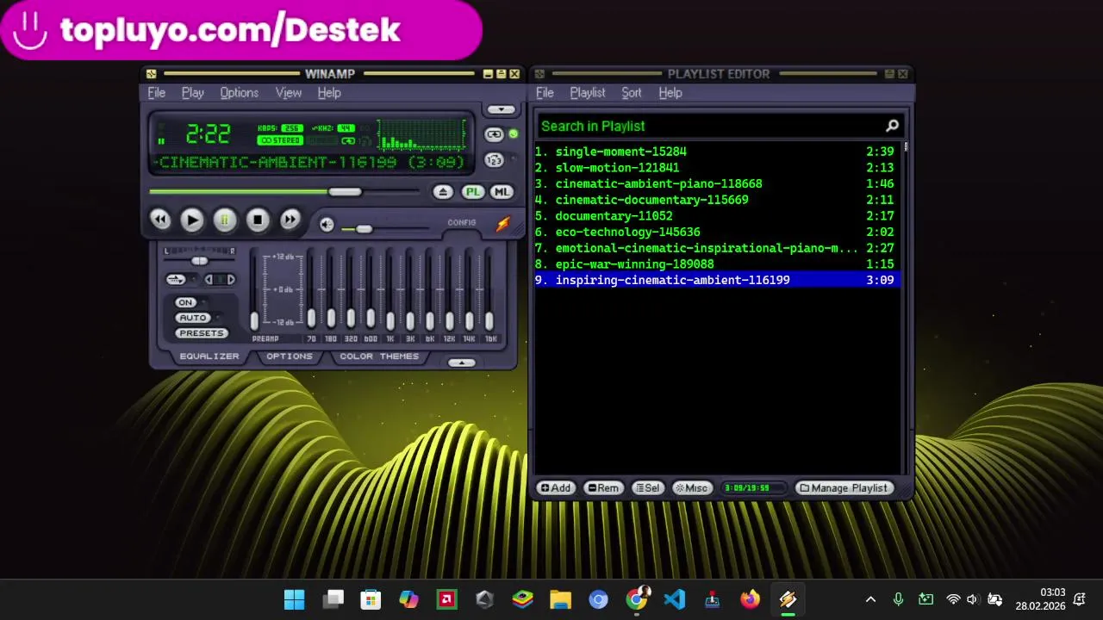Open the Manage Playlist menu
Screen dimensions: 1103x620
(x=844, y=488)
